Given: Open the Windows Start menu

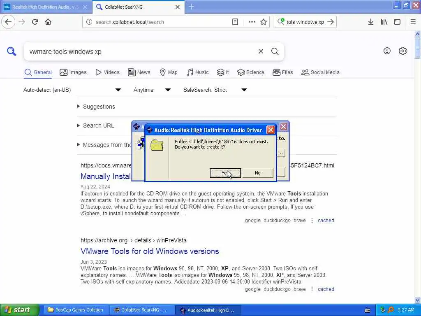Looking at the screenshot, I should [x=19, y=310].
